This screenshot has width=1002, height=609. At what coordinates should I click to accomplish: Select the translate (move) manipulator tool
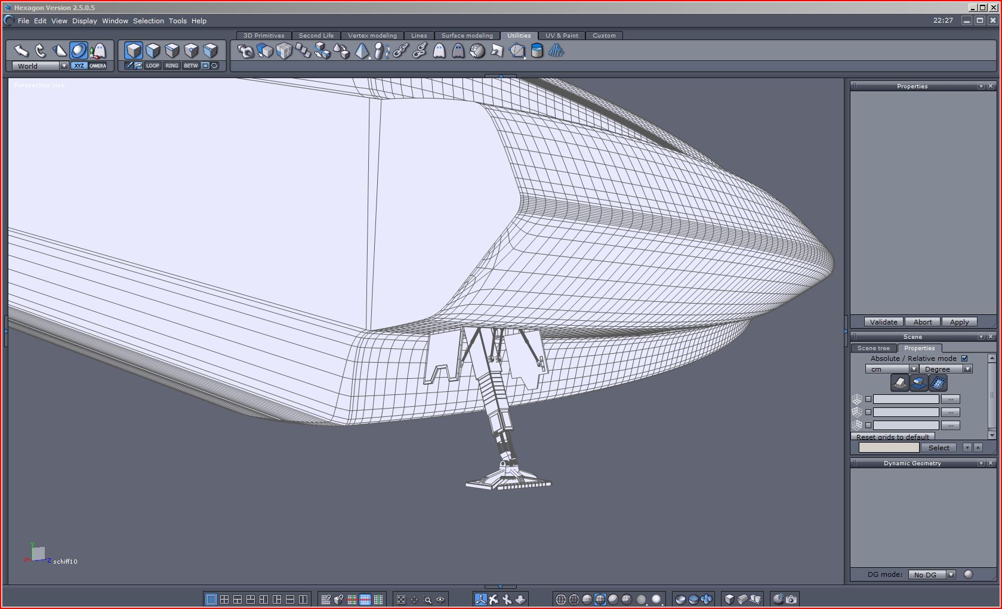(21, 51)
